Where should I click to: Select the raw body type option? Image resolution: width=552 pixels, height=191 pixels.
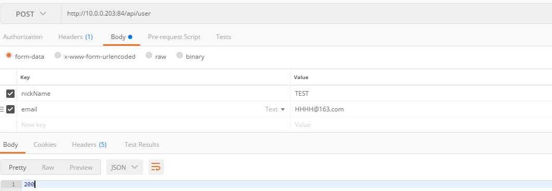(149, 56)
